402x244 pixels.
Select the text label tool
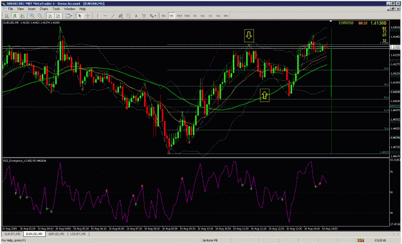pyautogui.click(x=144, y=16)
